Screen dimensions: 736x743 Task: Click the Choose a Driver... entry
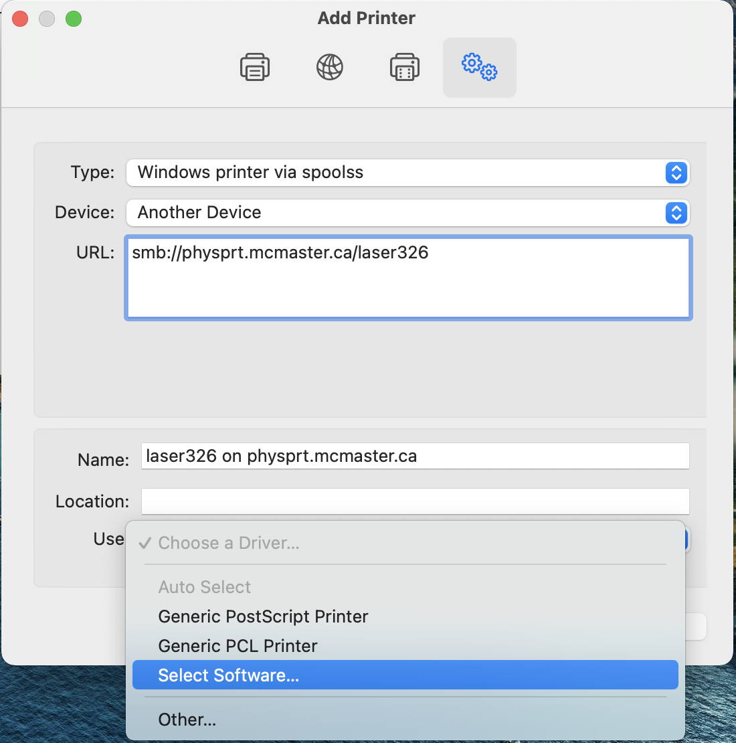point(229,543)
